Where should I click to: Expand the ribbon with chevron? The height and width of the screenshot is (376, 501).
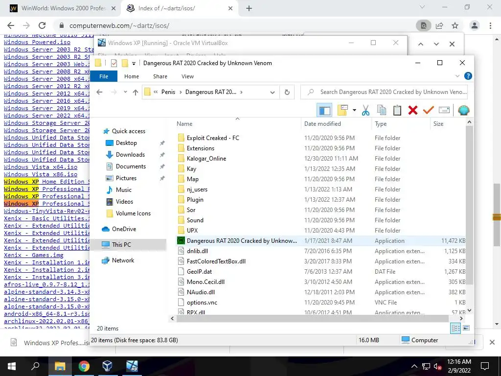coord(457,76)
